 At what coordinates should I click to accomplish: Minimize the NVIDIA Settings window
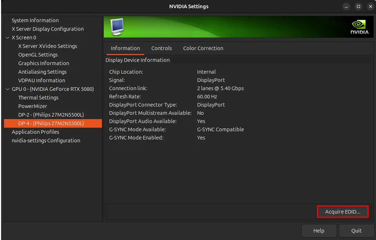[x=346, y=6]
